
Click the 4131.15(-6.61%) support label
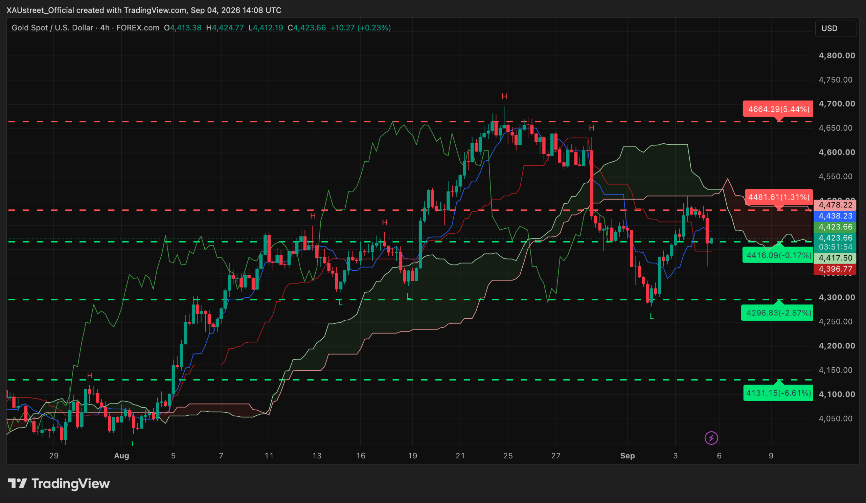pyautogui.click(x=778, y=393)
